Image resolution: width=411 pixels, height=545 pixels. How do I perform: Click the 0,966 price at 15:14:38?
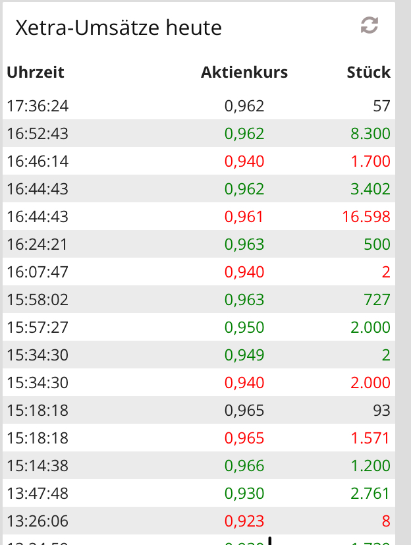coord(244,466)
